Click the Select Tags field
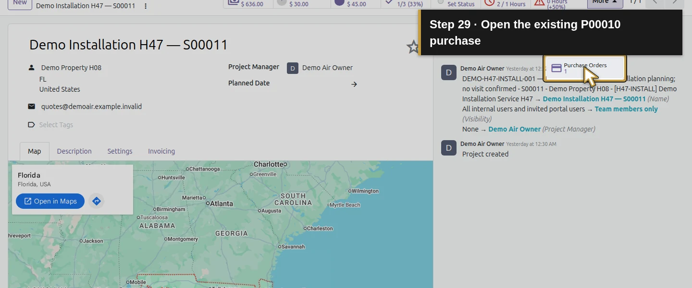Image resolution: width=692 pixels, height=288 pixels. click(56, 125)
